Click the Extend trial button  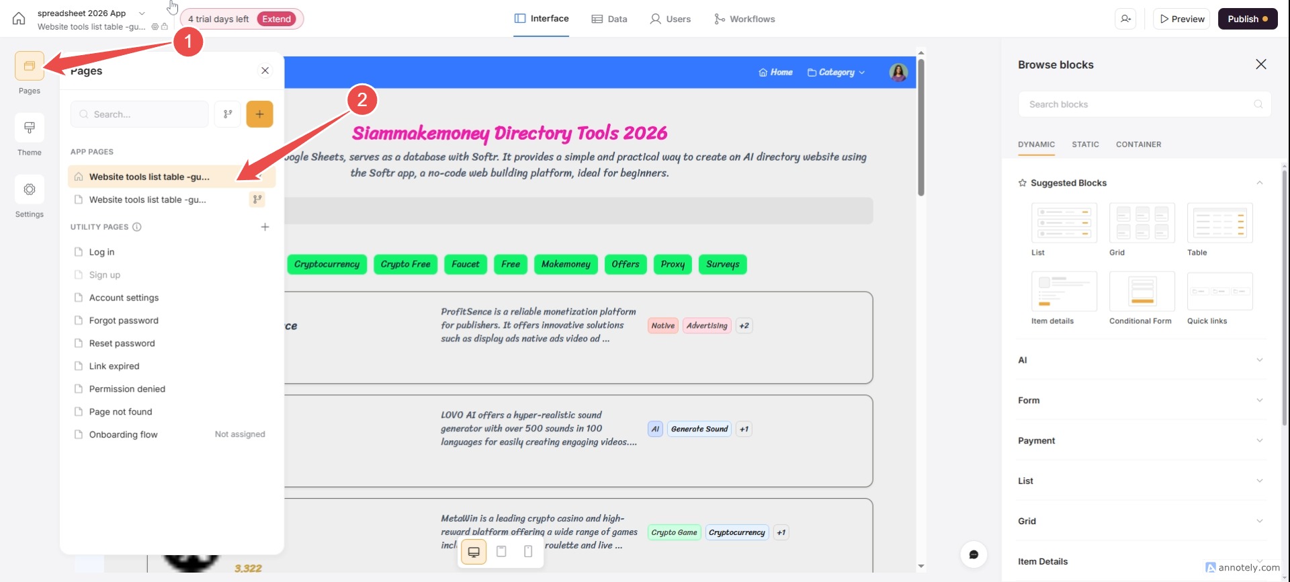(277, 19)
